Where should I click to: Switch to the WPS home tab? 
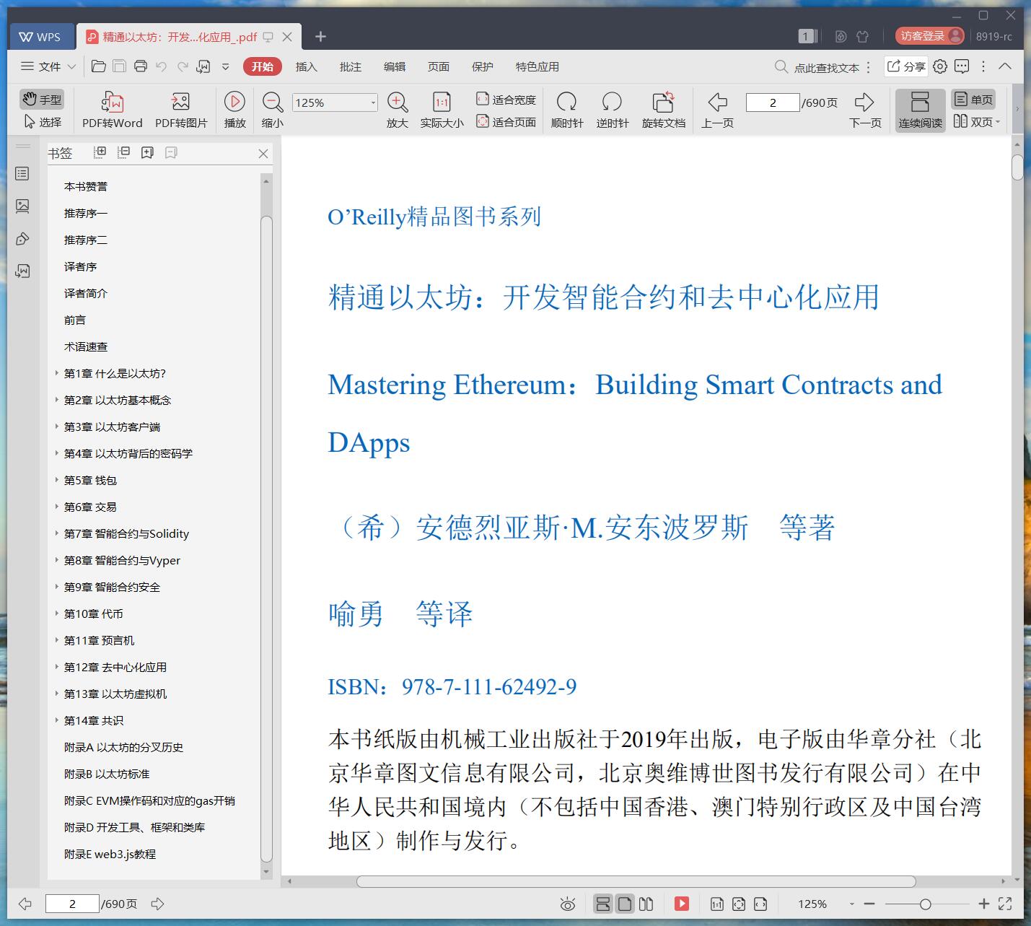[x=40, y=37]
